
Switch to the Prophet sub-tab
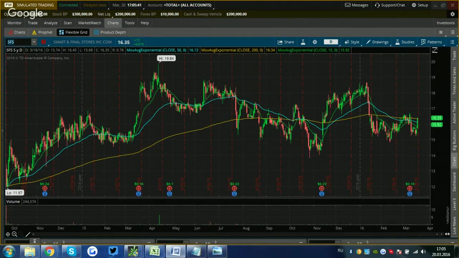pyautogui.click(x=42, y=32)
